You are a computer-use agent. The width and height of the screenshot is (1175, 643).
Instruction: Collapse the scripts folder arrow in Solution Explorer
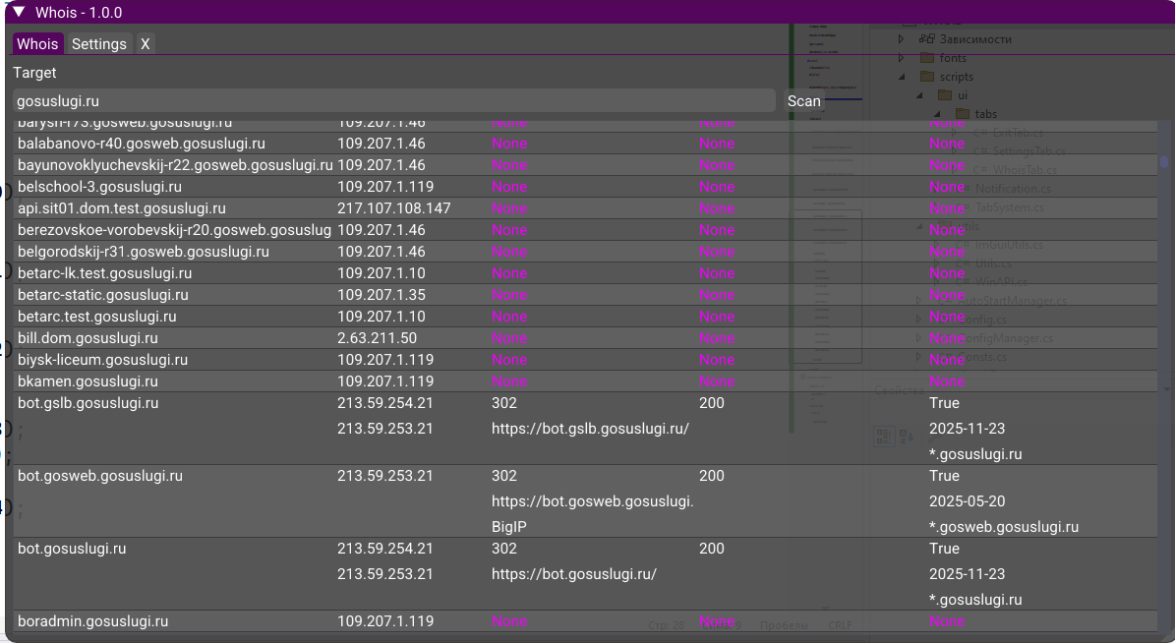click(x=903, y=77)
